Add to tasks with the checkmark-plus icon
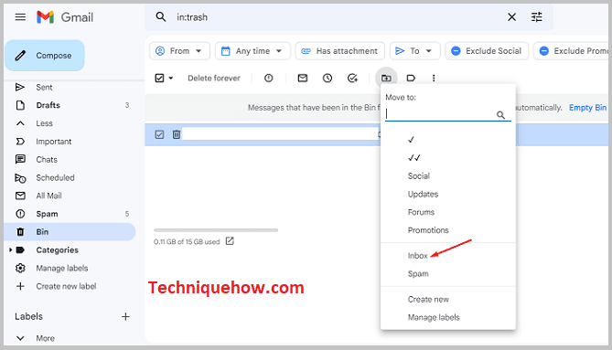Screen dimensions: 612x350 click(x=352, y=78)
